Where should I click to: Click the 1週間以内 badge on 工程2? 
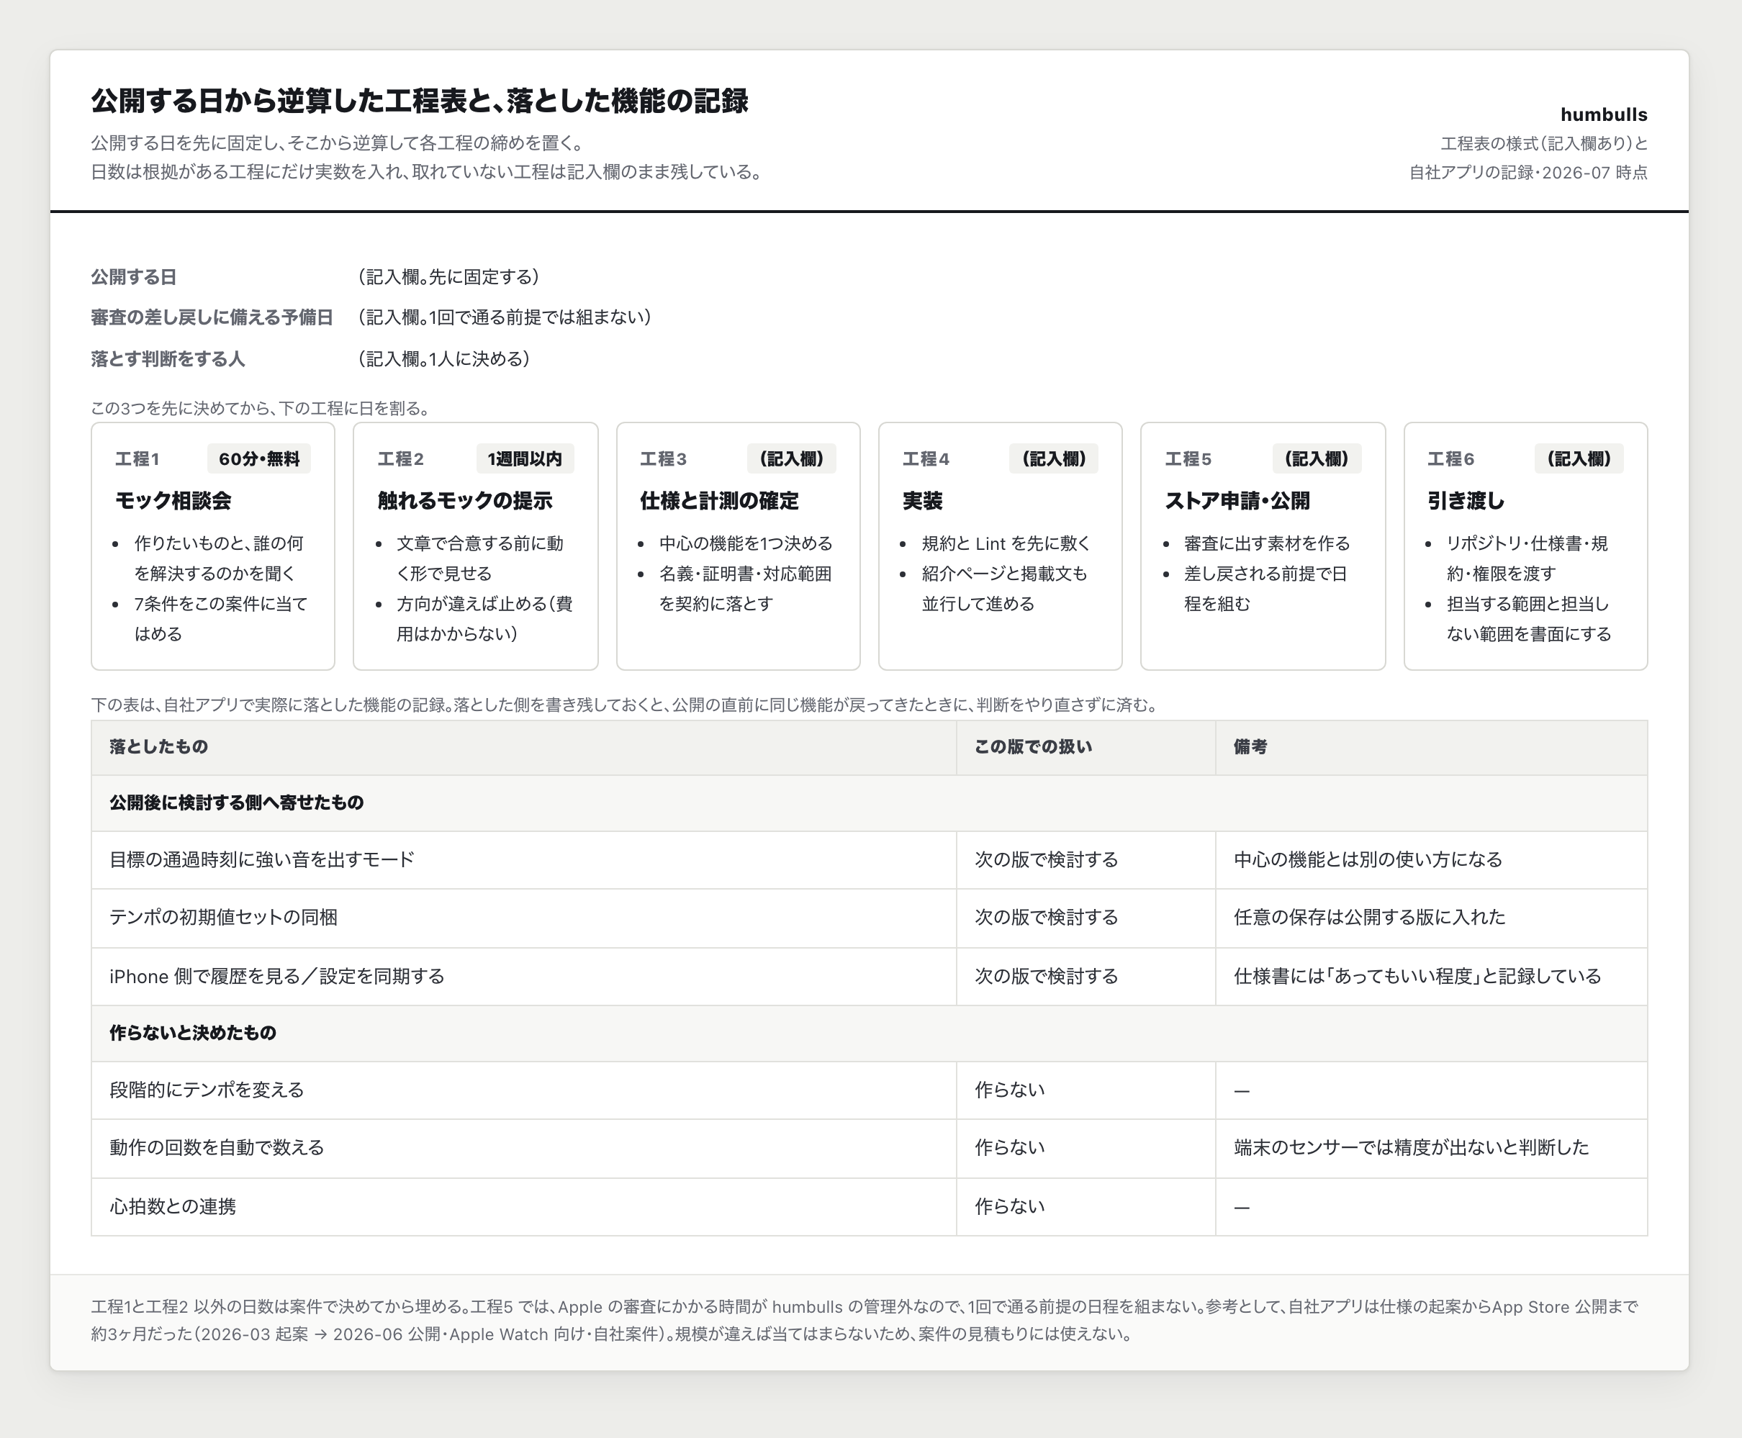click(525, 459)
